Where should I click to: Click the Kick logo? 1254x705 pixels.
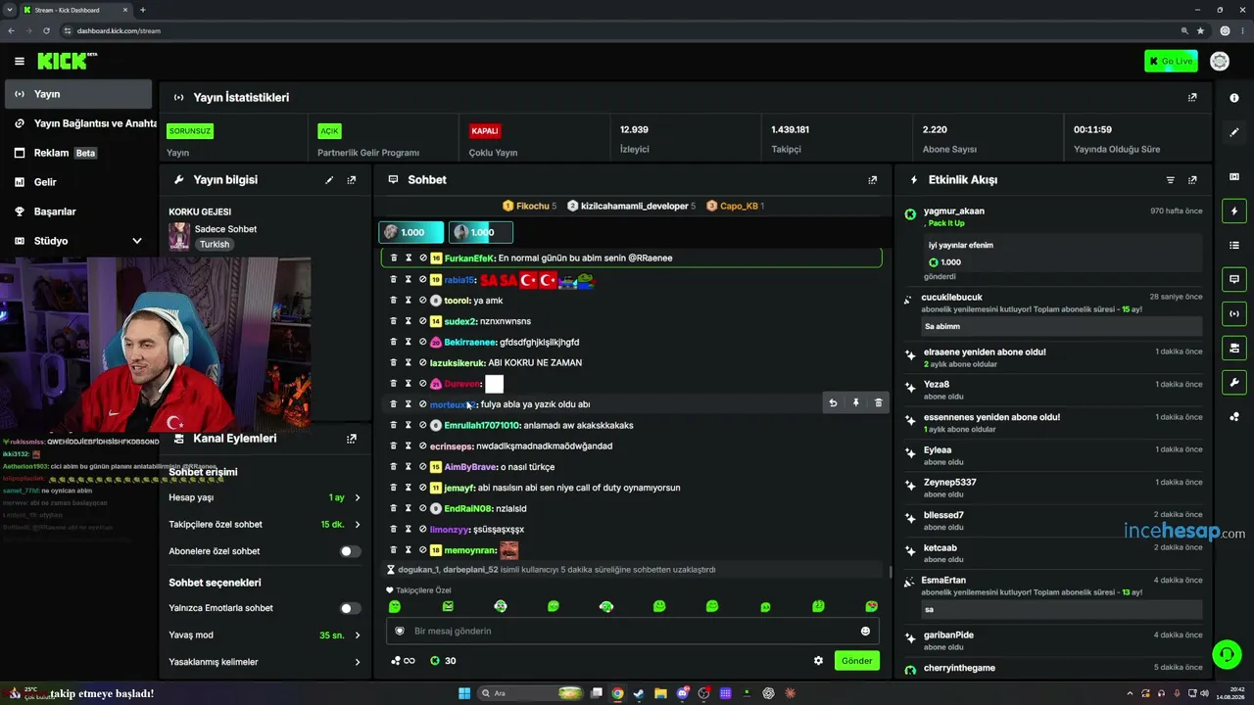click(67, 62)
